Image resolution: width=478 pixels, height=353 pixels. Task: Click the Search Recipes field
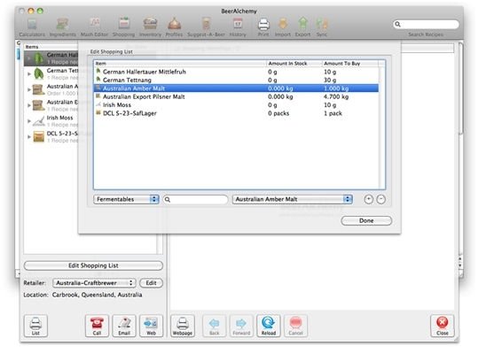tap(427, 24)
